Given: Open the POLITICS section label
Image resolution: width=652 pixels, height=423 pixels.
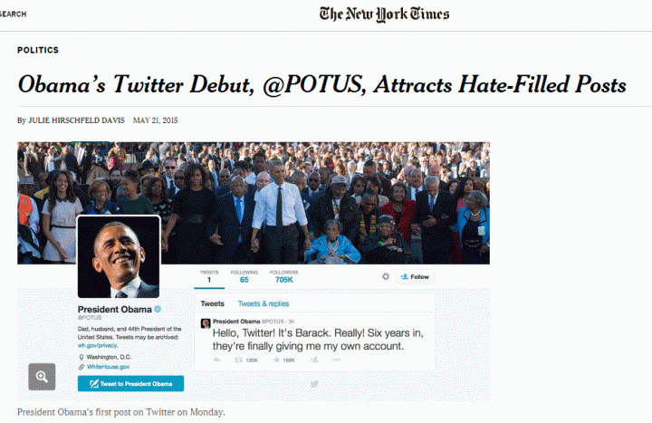Looking at the screenshot, I should [38, 50].
